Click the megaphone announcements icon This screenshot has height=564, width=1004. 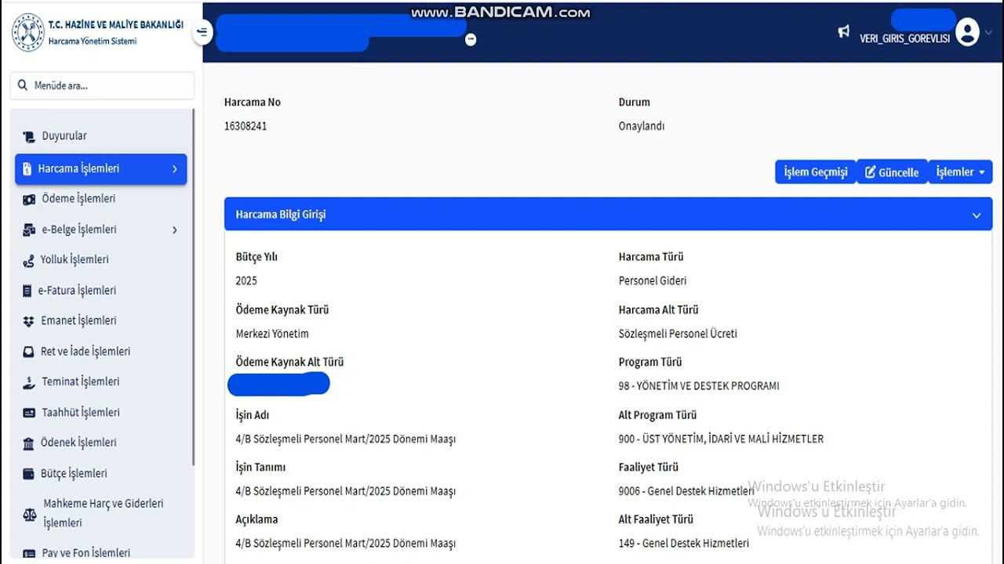[x=844, y=32]
